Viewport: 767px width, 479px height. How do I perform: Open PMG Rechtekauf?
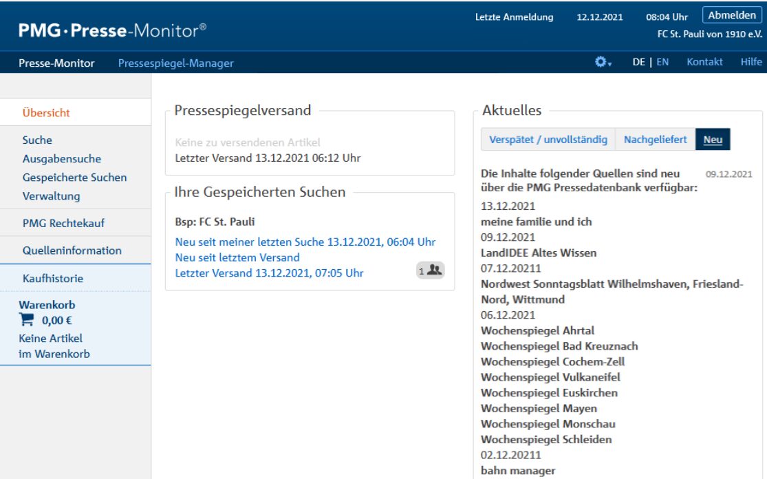point(63,223)
